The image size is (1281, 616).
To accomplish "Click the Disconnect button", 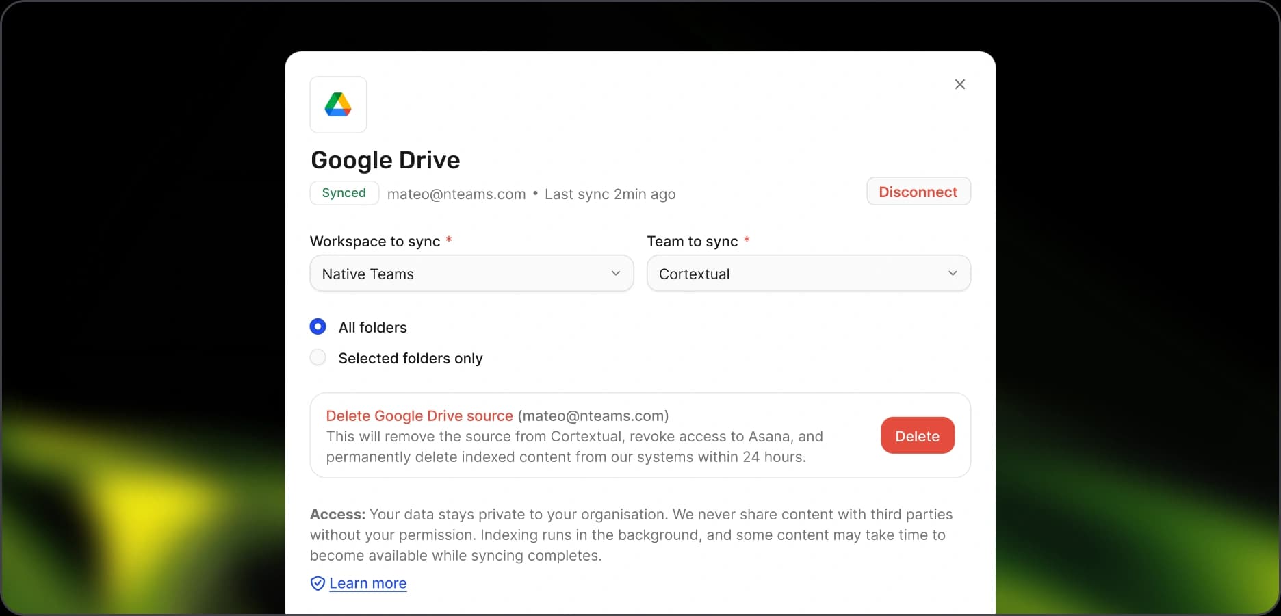I will pos(918,192).
